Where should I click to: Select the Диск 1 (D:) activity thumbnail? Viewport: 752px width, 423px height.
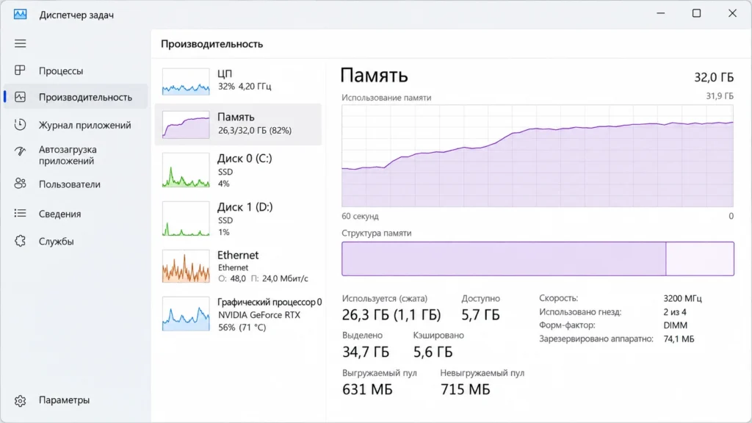coord(186,219)
